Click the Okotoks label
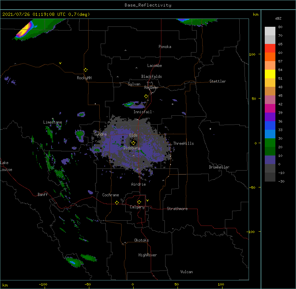296x289 pixels. pyautogui.click(x=141, y=240)
